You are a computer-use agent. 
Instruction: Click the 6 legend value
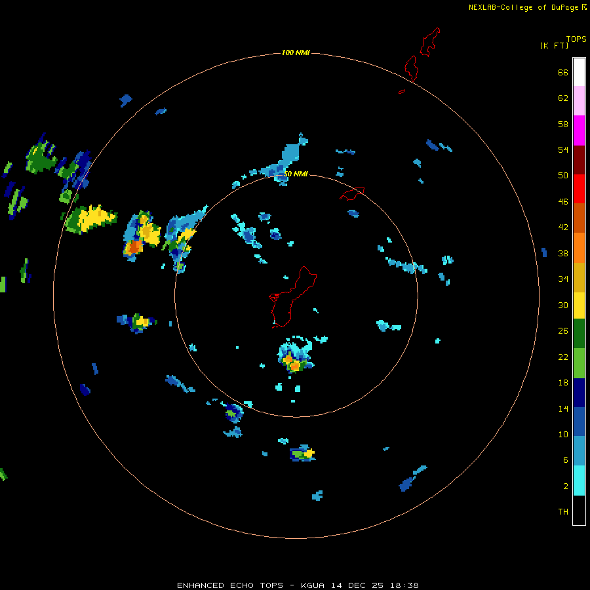(x=566, y=460)
